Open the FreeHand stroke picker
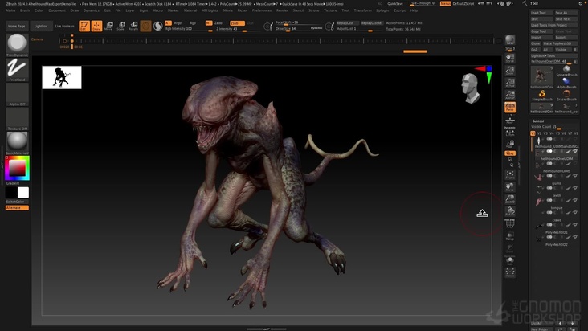Image resolution: width=588 pixels, height=331 pixels. 17,70
